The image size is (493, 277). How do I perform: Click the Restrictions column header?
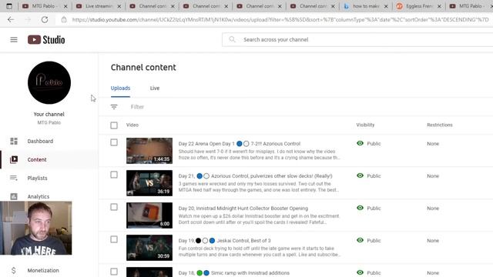pos(440,125)
